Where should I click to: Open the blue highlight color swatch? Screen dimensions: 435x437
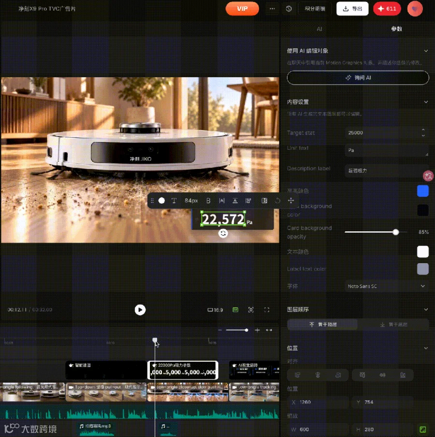423,191
